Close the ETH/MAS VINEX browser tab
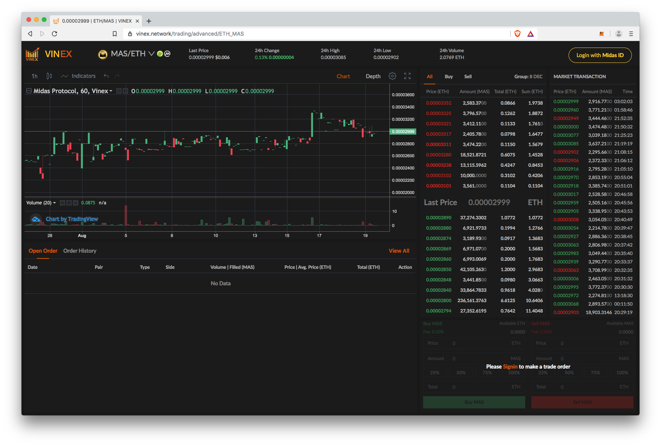Viewport: 661px width, 446px height. tap(137, 21)
